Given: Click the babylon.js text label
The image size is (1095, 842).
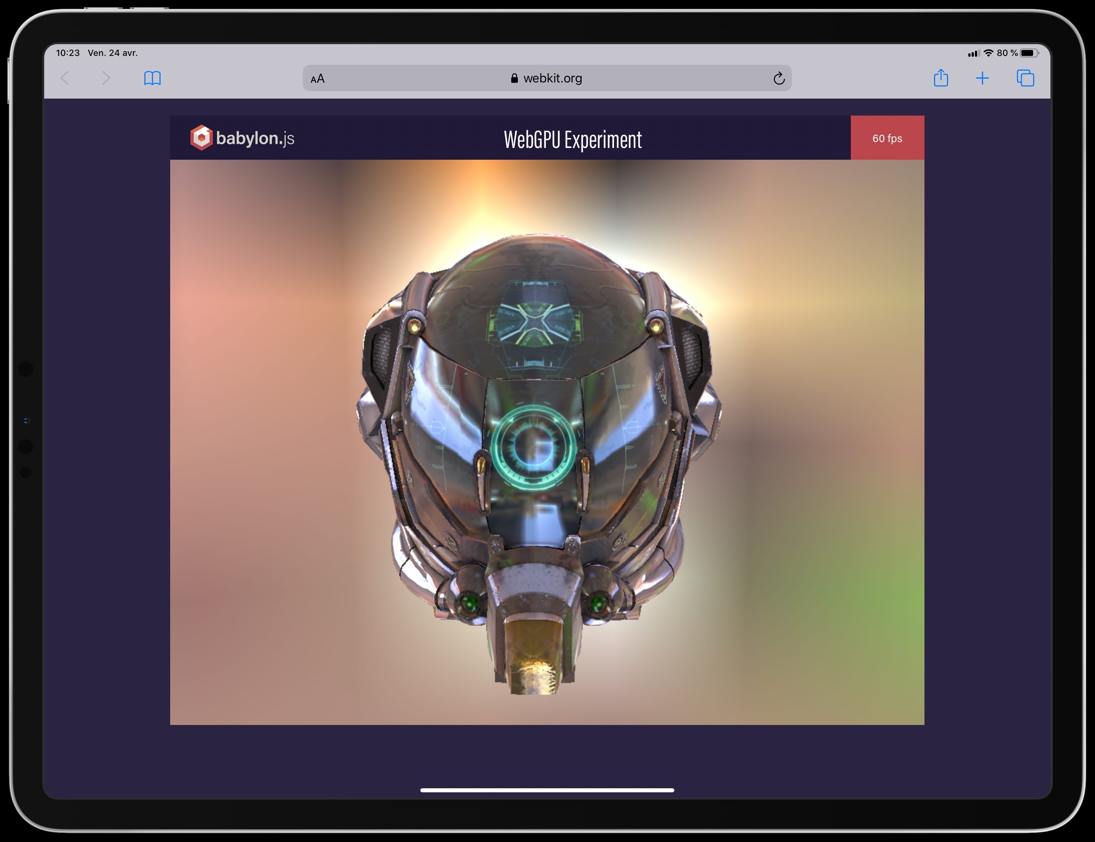Looking at the screenshot, I should pos(255,139).
